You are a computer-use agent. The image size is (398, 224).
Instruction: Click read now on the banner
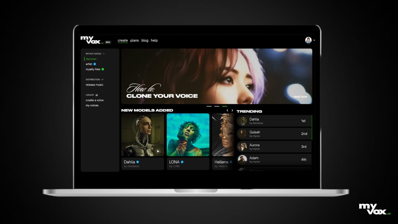tap(300, 97)
